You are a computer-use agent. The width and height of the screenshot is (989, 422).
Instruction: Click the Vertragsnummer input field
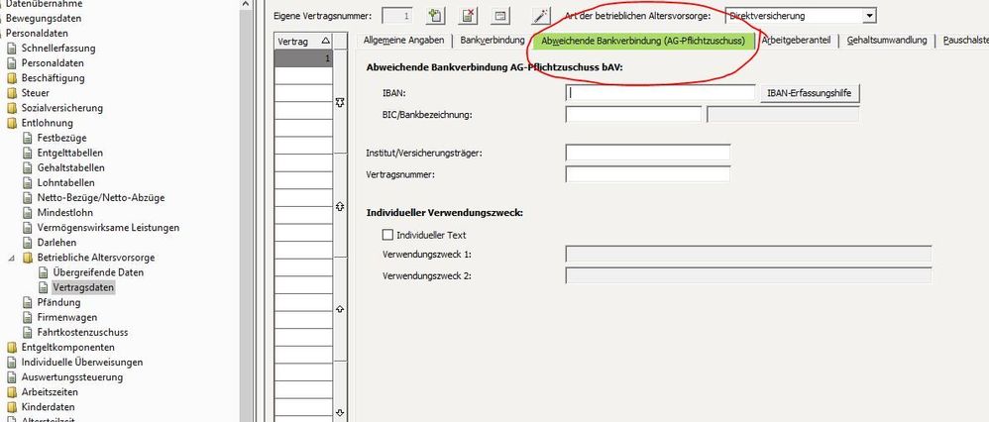tap(648, 174)
